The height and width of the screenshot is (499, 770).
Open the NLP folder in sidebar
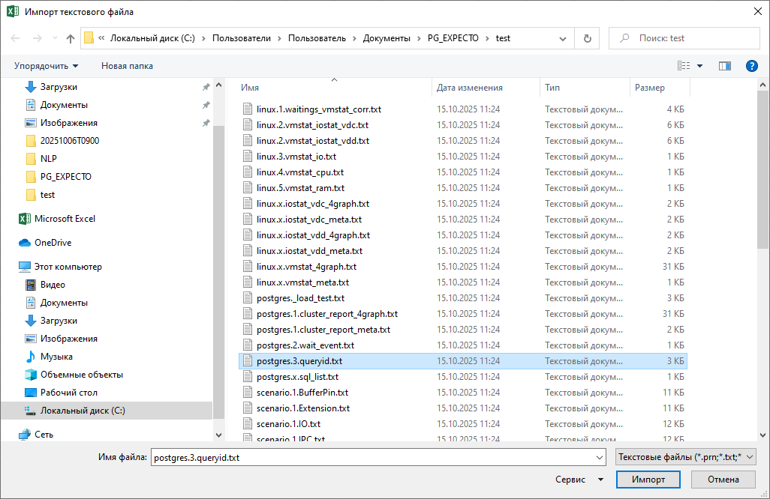(48, 159)
